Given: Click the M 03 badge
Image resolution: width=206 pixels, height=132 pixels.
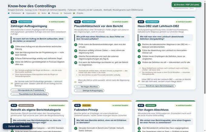Looking at the screenshot, I should pyautogui.click(x=141, y=22).
